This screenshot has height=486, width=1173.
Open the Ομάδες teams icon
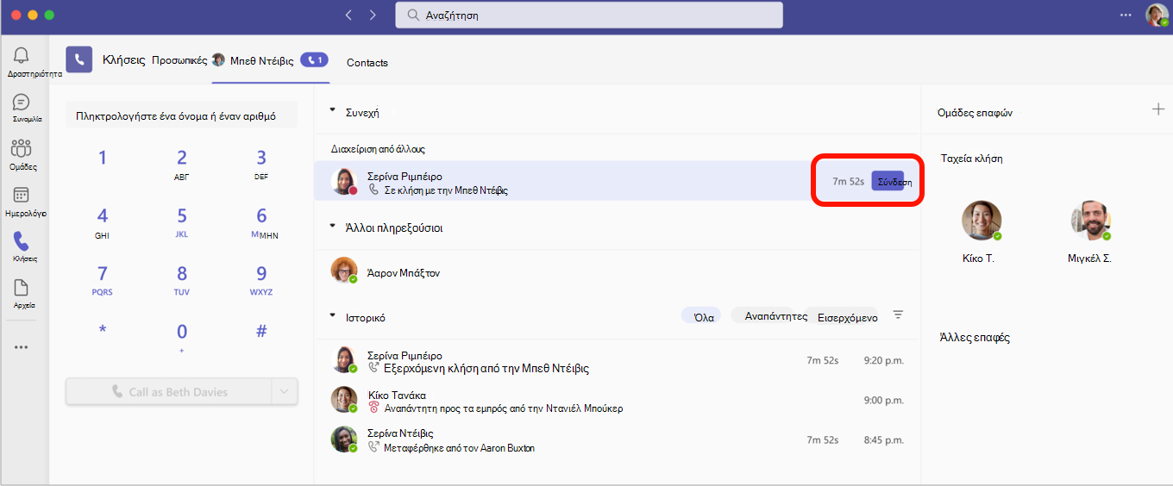[22, 148]
